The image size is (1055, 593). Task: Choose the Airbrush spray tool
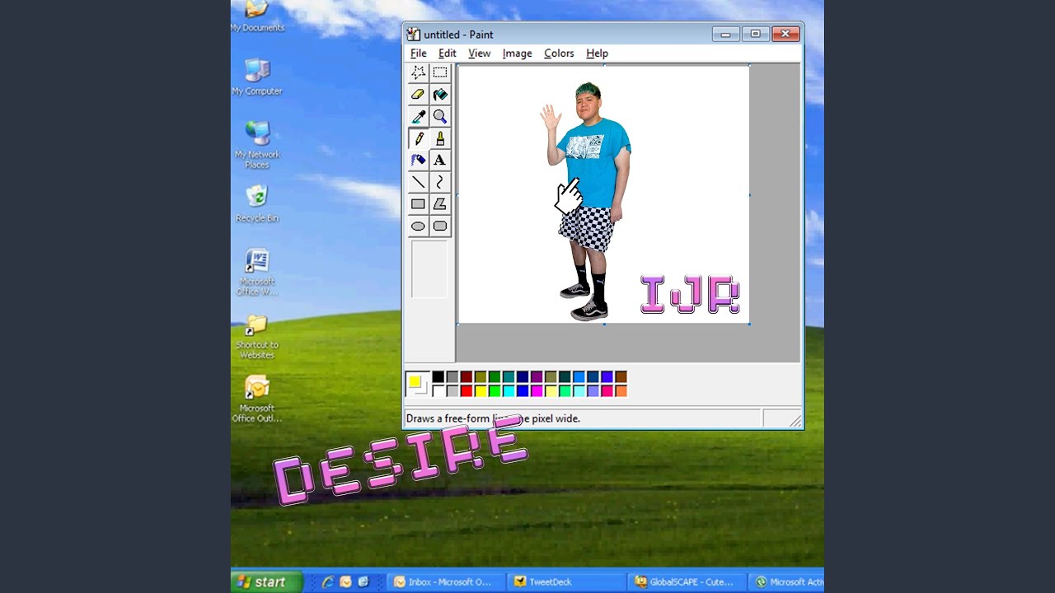pos(418,160)
